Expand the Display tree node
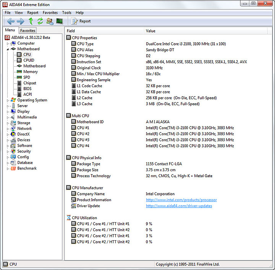Image resolution: width=275 pixels, height=270 pixels. [8, 112]
